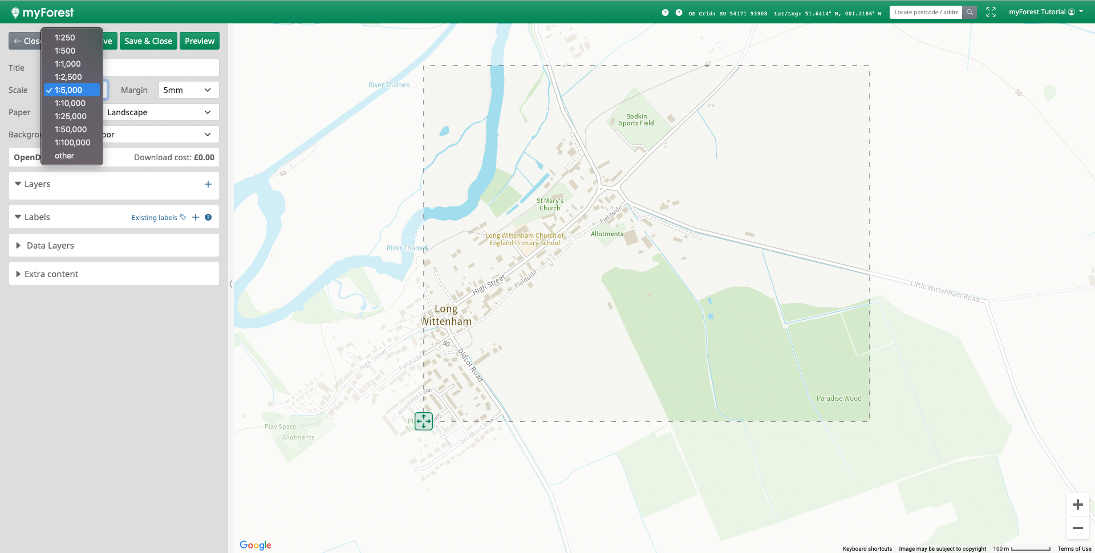Toggle fullscreen map view icon
Screen dimensions: 1095x553
(991, 12)
